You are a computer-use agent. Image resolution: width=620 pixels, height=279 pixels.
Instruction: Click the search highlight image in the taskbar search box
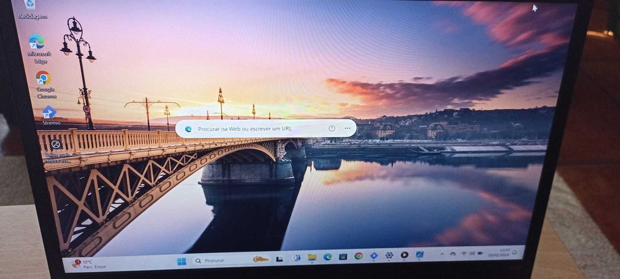pyautogui.click(x=260, y=259)
